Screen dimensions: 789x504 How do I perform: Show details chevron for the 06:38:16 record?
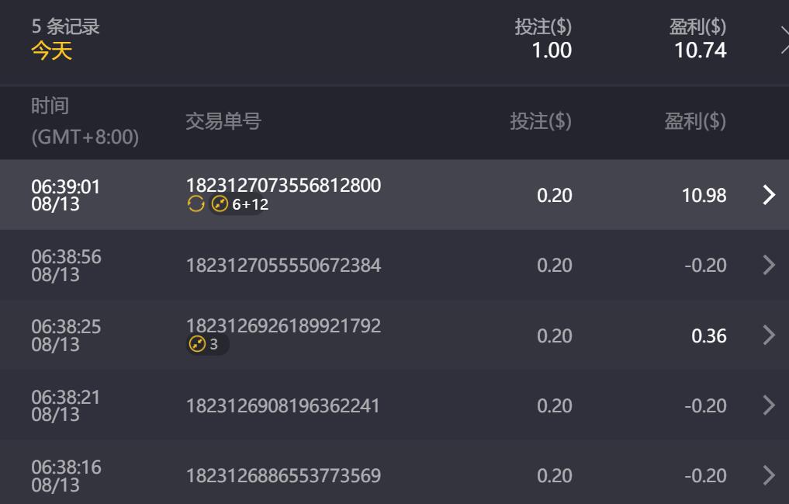[x=769, y=475]
